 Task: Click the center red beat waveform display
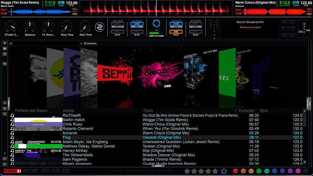pos(156,8)
